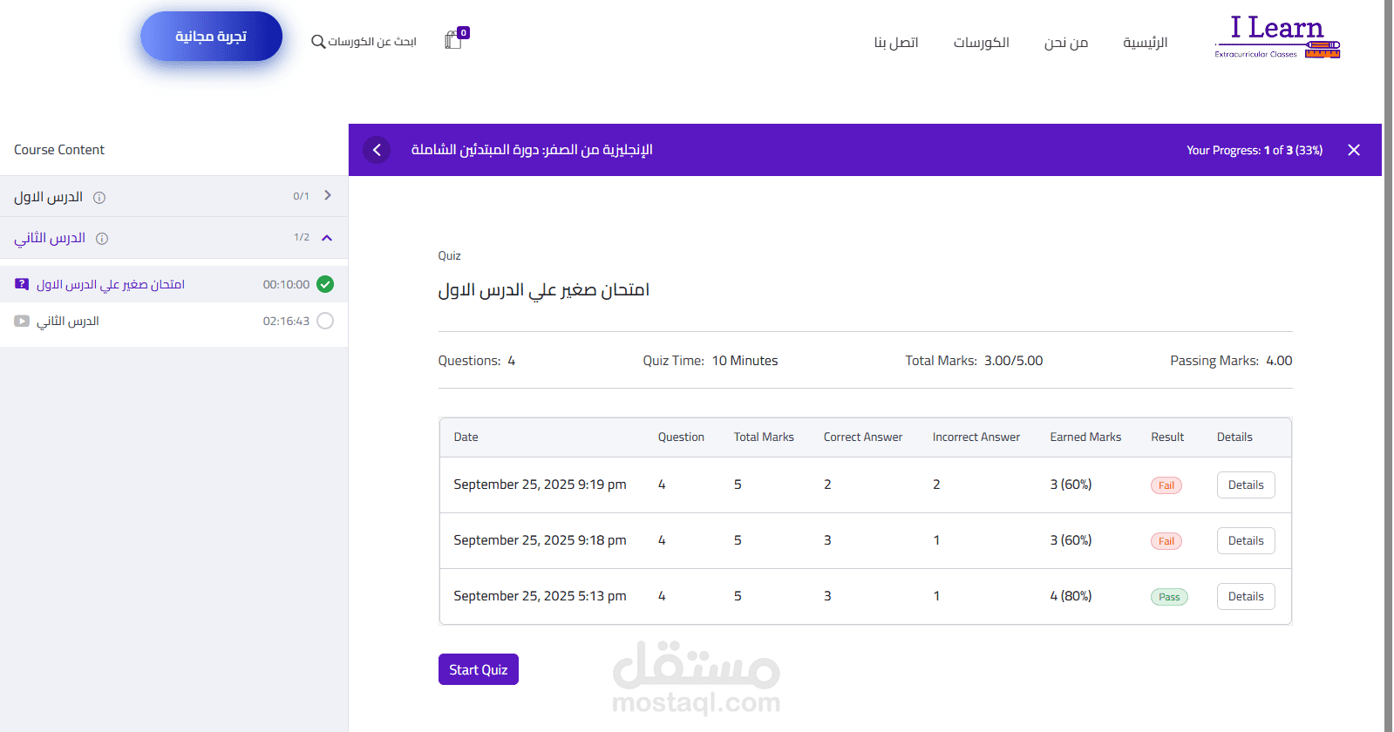1394x732 pixels.
Task: Expand the الدرس الاول topic chevron
Action: click(328, 195)
